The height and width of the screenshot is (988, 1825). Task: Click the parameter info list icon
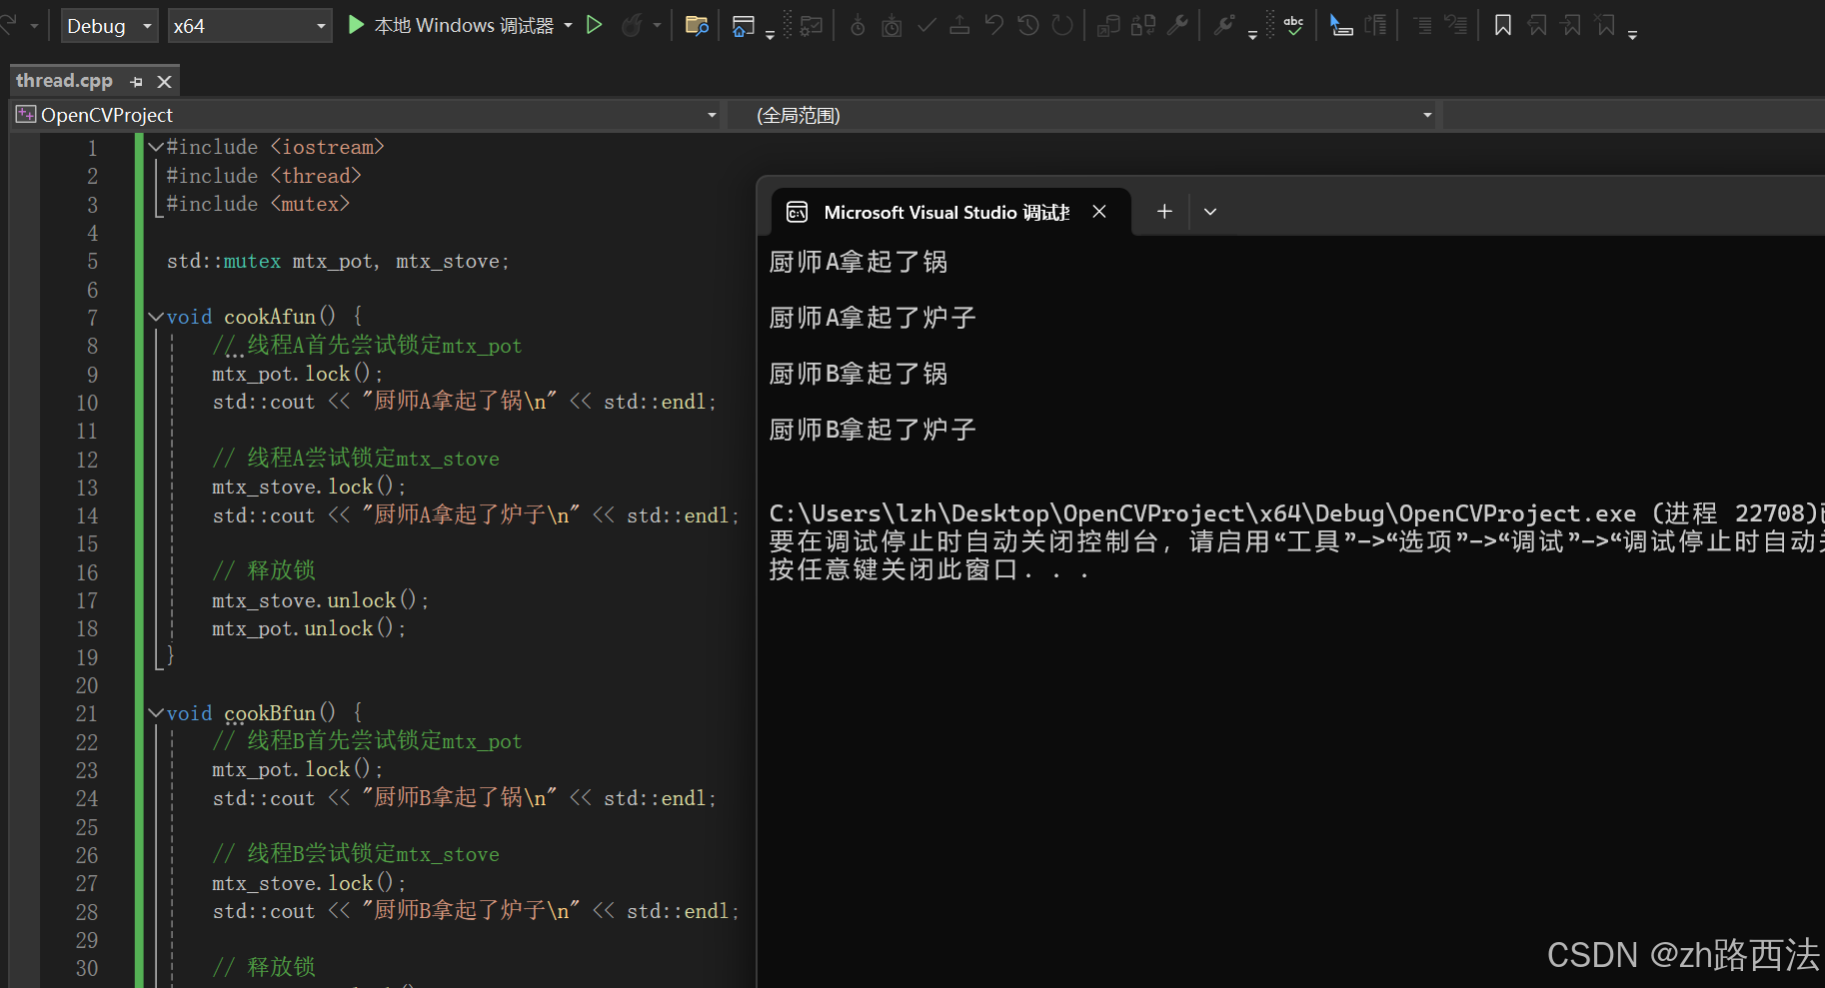tap(1376, 25)
